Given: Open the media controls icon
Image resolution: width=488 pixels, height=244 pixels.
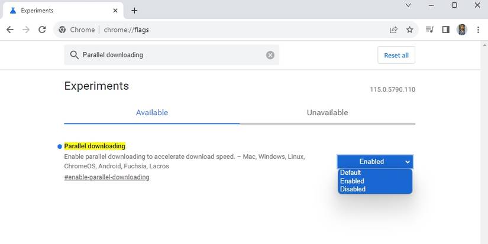Looking at the screenshot, I should click(430, 30).
